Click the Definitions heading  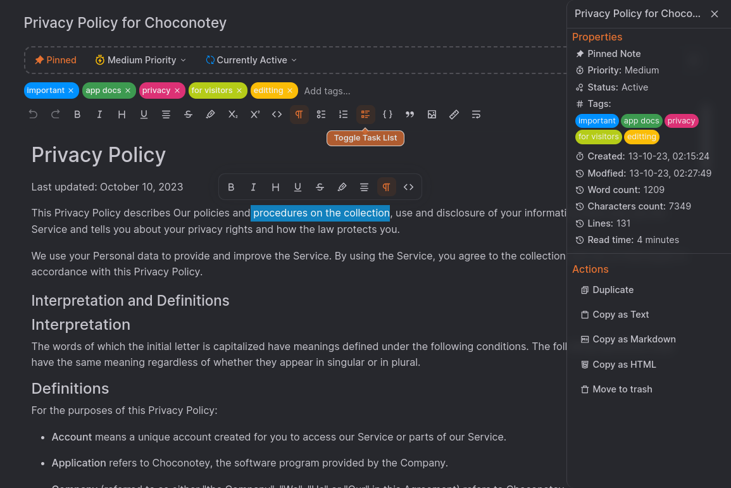tap(70, 388)
